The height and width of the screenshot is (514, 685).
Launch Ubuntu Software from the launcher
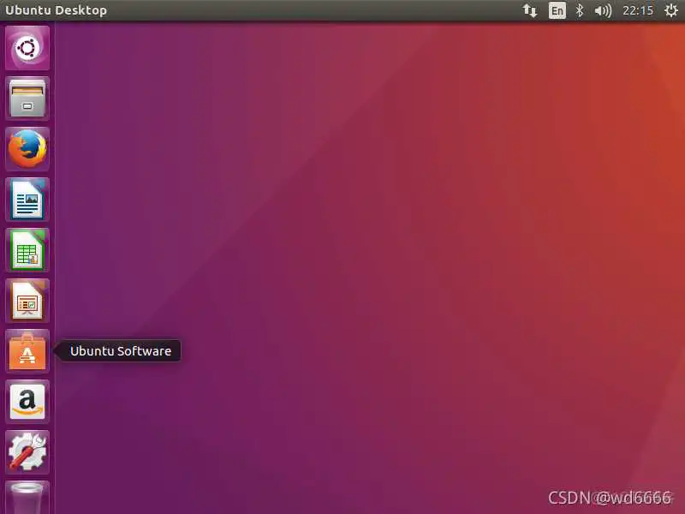click(x=27, y=351)
